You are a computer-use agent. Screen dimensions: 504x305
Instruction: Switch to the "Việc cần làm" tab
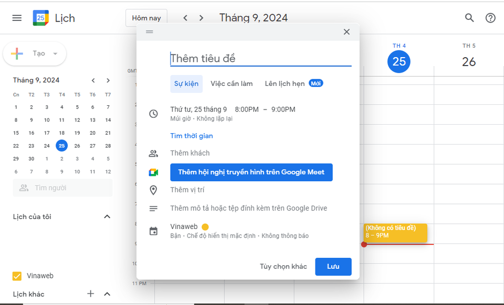(x=232, y=84)
